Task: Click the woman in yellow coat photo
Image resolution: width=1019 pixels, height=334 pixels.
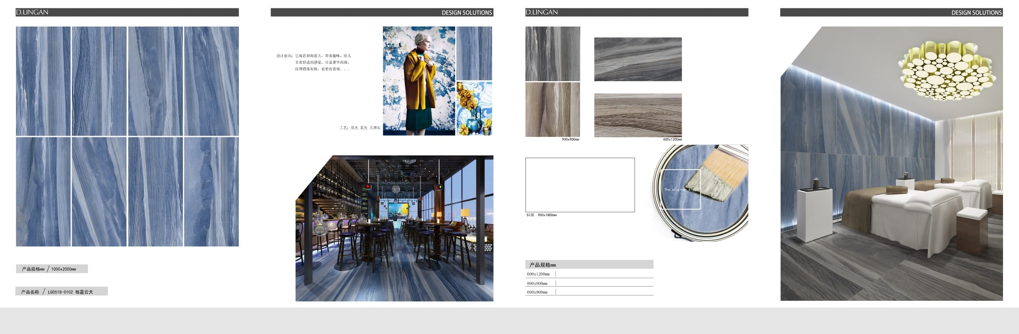Action: pos(419,81)
